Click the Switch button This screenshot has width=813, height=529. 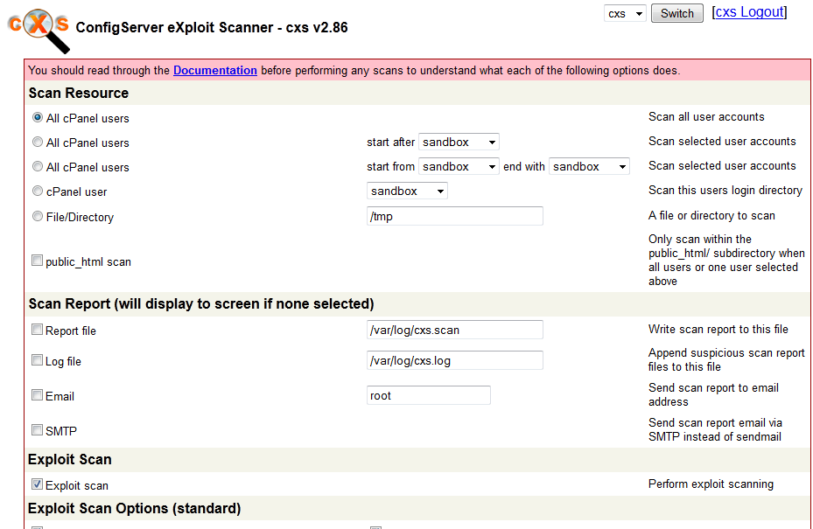pyautogui.click(x=677, y=13)
